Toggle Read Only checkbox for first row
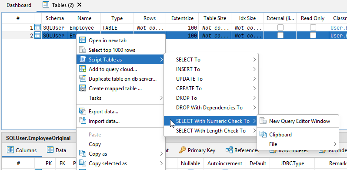Viewport: 347px width, 170px height. click(313, 27)
